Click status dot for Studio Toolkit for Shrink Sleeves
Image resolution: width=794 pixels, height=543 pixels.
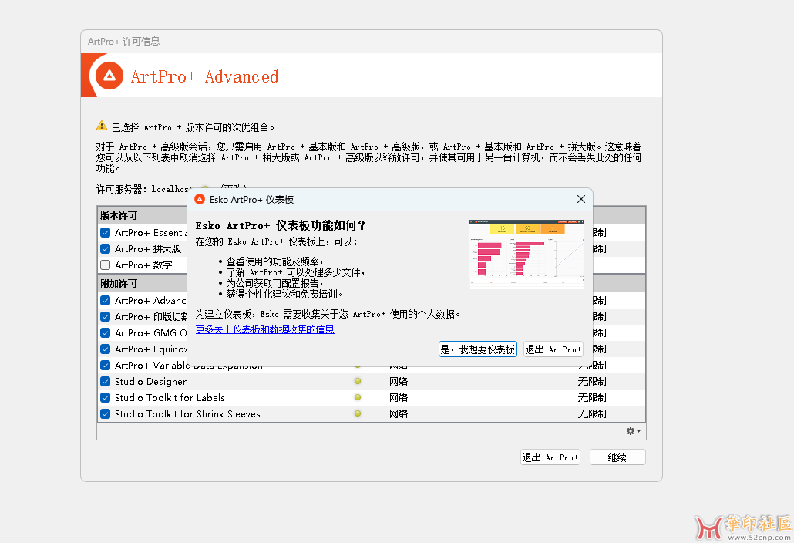click(x=358, y=414)
